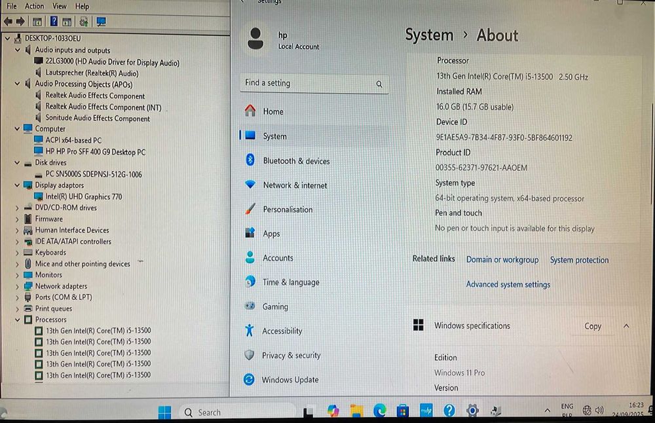The image size is (655, 423).
Task: Select HP HP Pro SFF 400 G9 Desktop PC
Action: pos(95,151)
